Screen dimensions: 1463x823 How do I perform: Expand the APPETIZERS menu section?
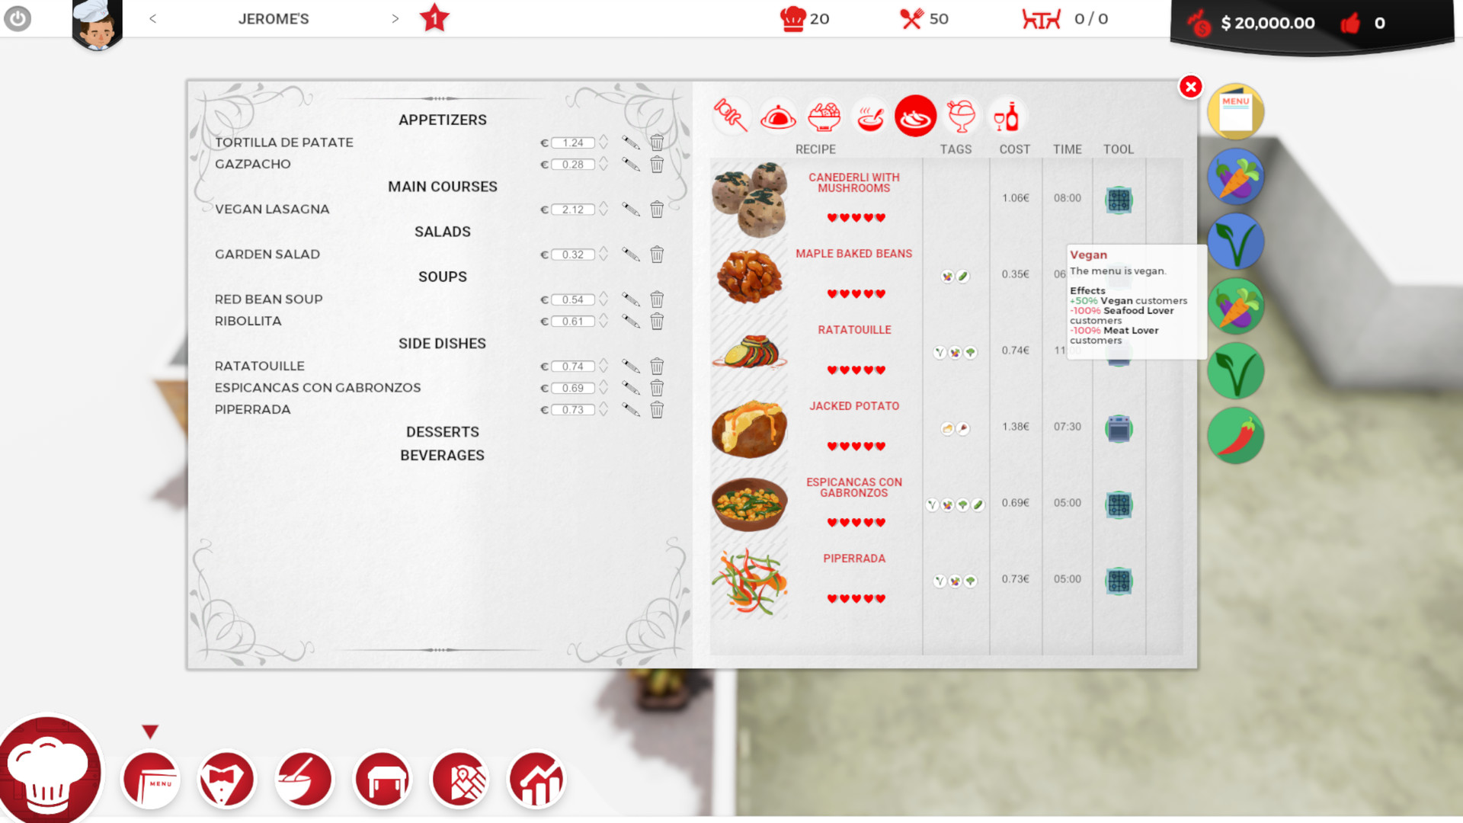click(x=442, y=120)
